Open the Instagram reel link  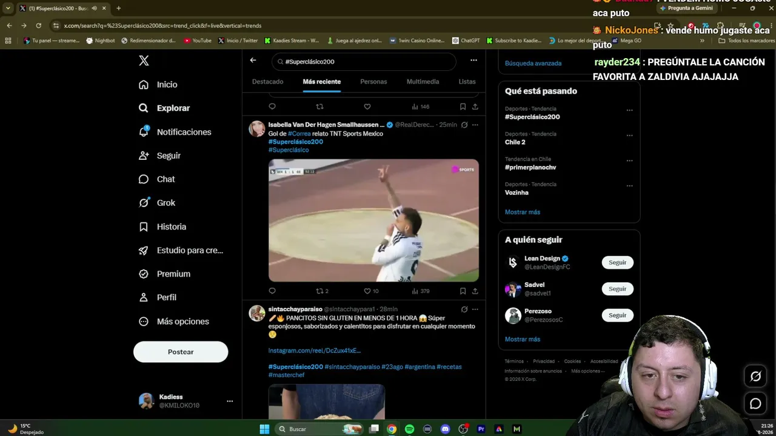314,351
